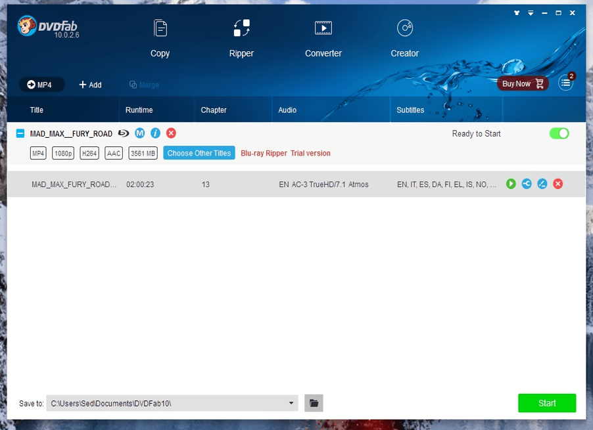
Task: Open the Save to path dropdown
Action: [x=291, y=403]
